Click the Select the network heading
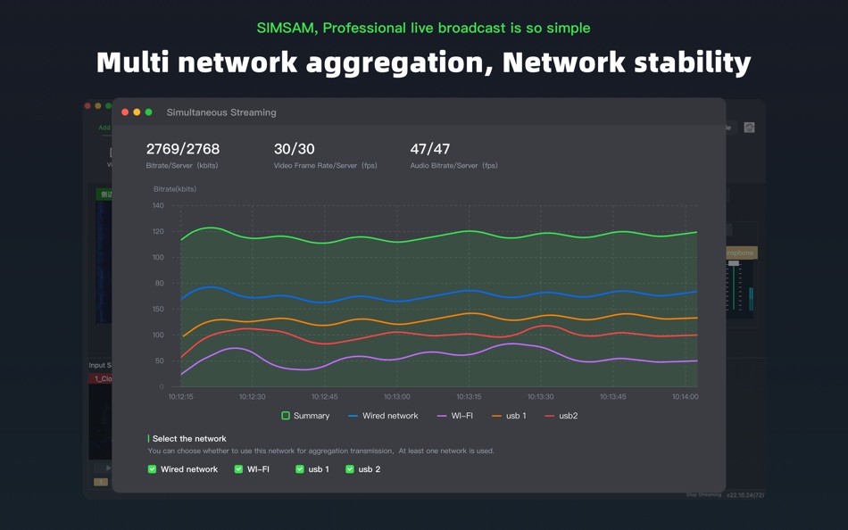This screenshot has width=848, height=530. (189, 439)
